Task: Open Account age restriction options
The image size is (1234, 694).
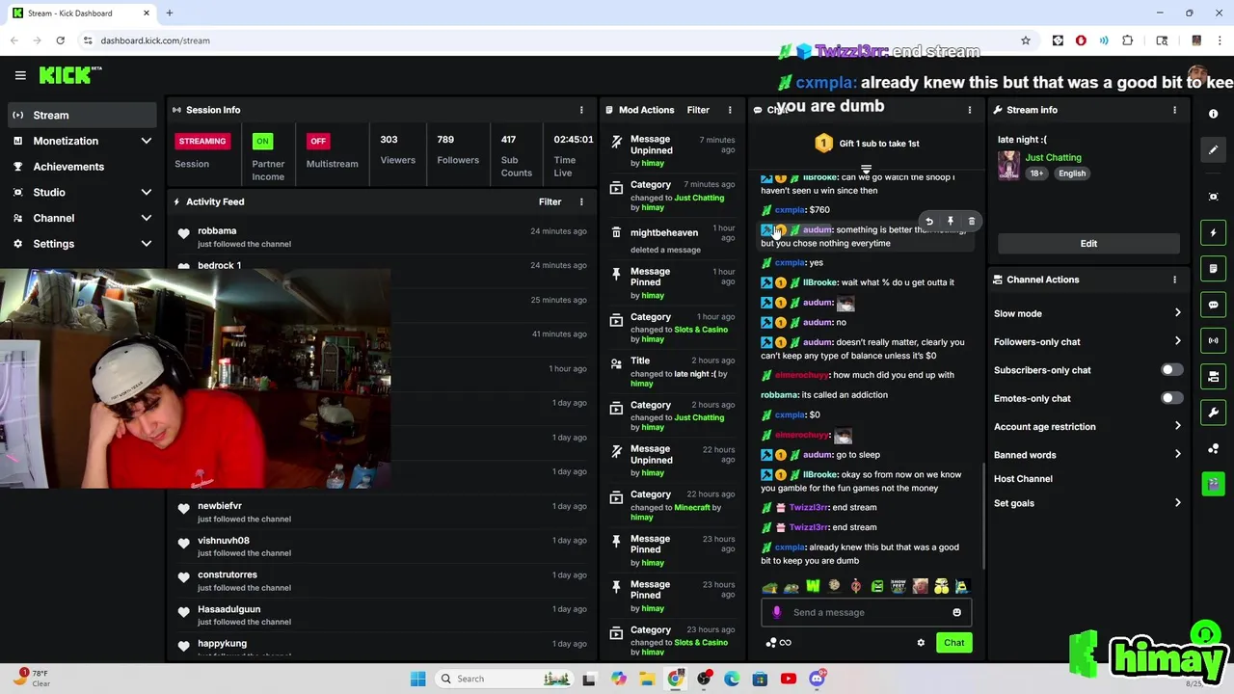Action: point(1177,426)
